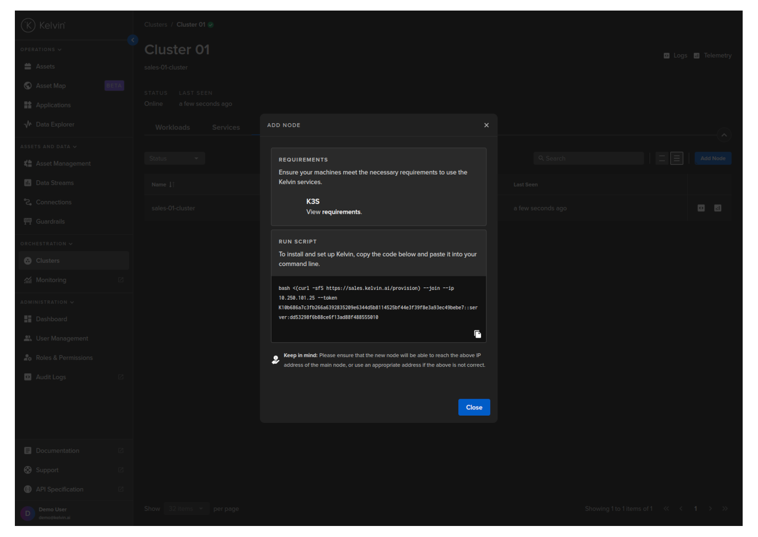Open the K3S requirements link

click(341, 212)
